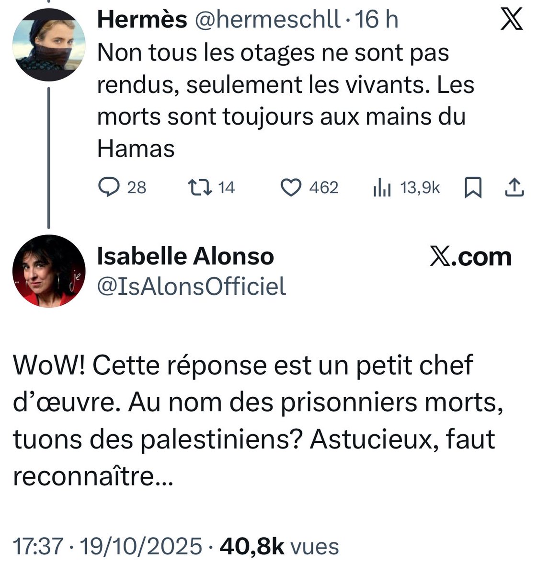Click the 40,8k vues count
The width and height of the screenshot is (538, 575).
(279, 546)
